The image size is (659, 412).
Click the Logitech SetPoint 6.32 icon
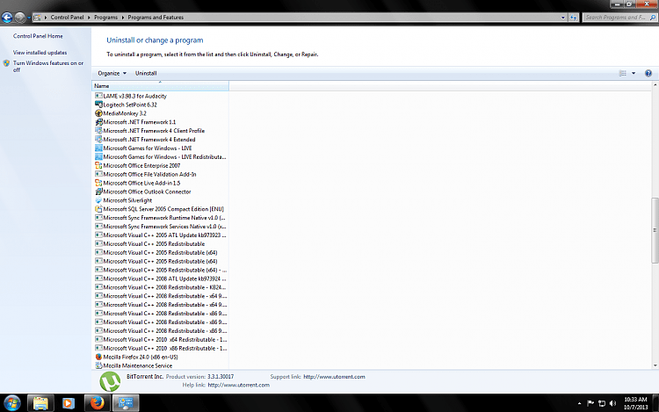pos(98,105)
